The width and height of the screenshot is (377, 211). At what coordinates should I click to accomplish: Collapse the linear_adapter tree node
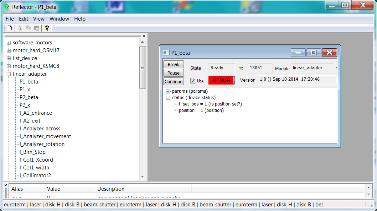point(9,74)
